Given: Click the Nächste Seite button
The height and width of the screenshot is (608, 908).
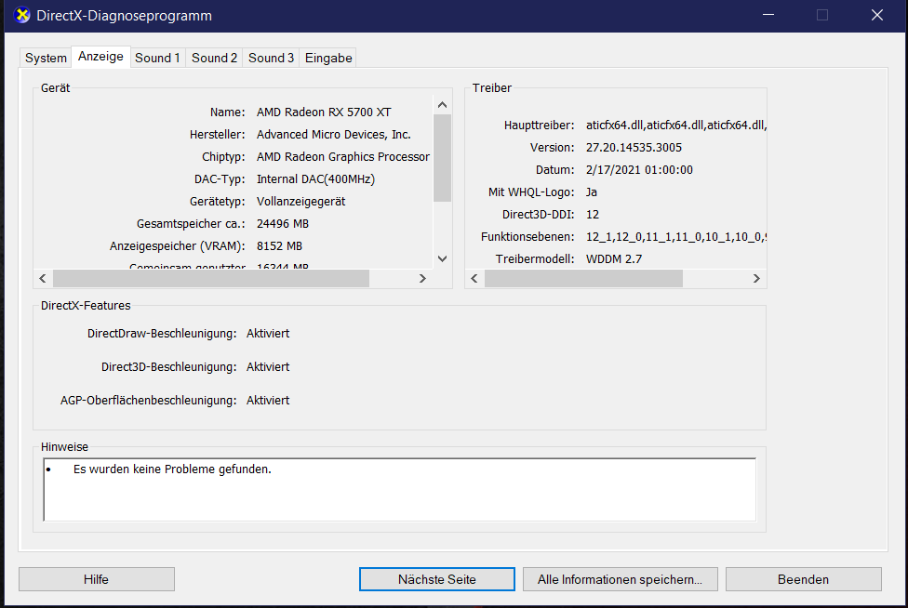Looking at the screenshot, I should [x=436, y=579].
